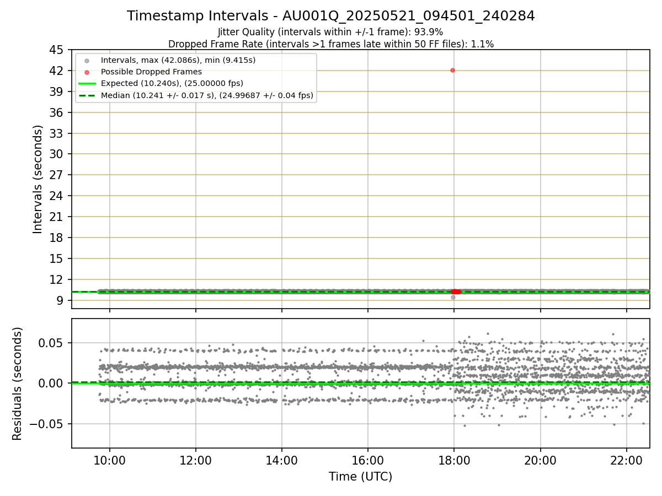The height and width of the screenshot is (496, 662).
Task: Click the plot title 'Timestamp Intervals - AU001Q_20250521_094501_240284'
Action: pos(331,16)
